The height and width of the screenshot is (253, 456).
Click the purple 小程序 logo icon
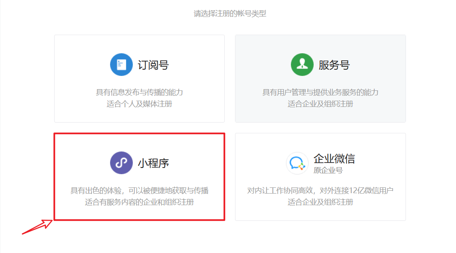tap(121, 163)
